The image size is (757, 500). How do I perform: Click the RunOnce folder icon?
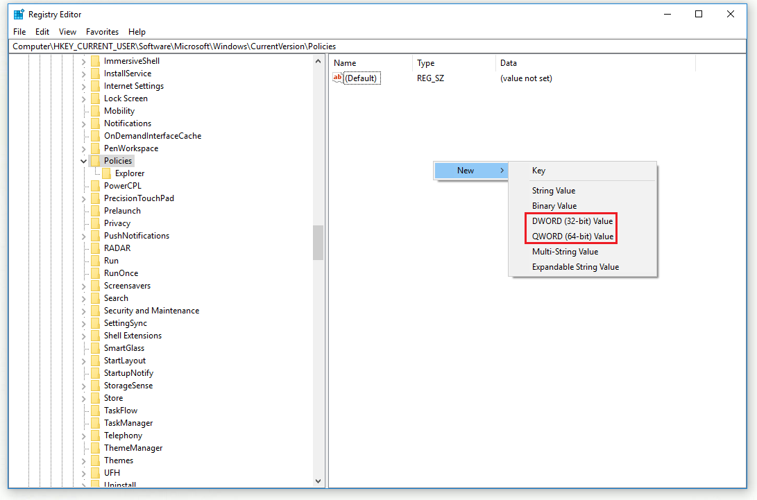pos(95,273)
